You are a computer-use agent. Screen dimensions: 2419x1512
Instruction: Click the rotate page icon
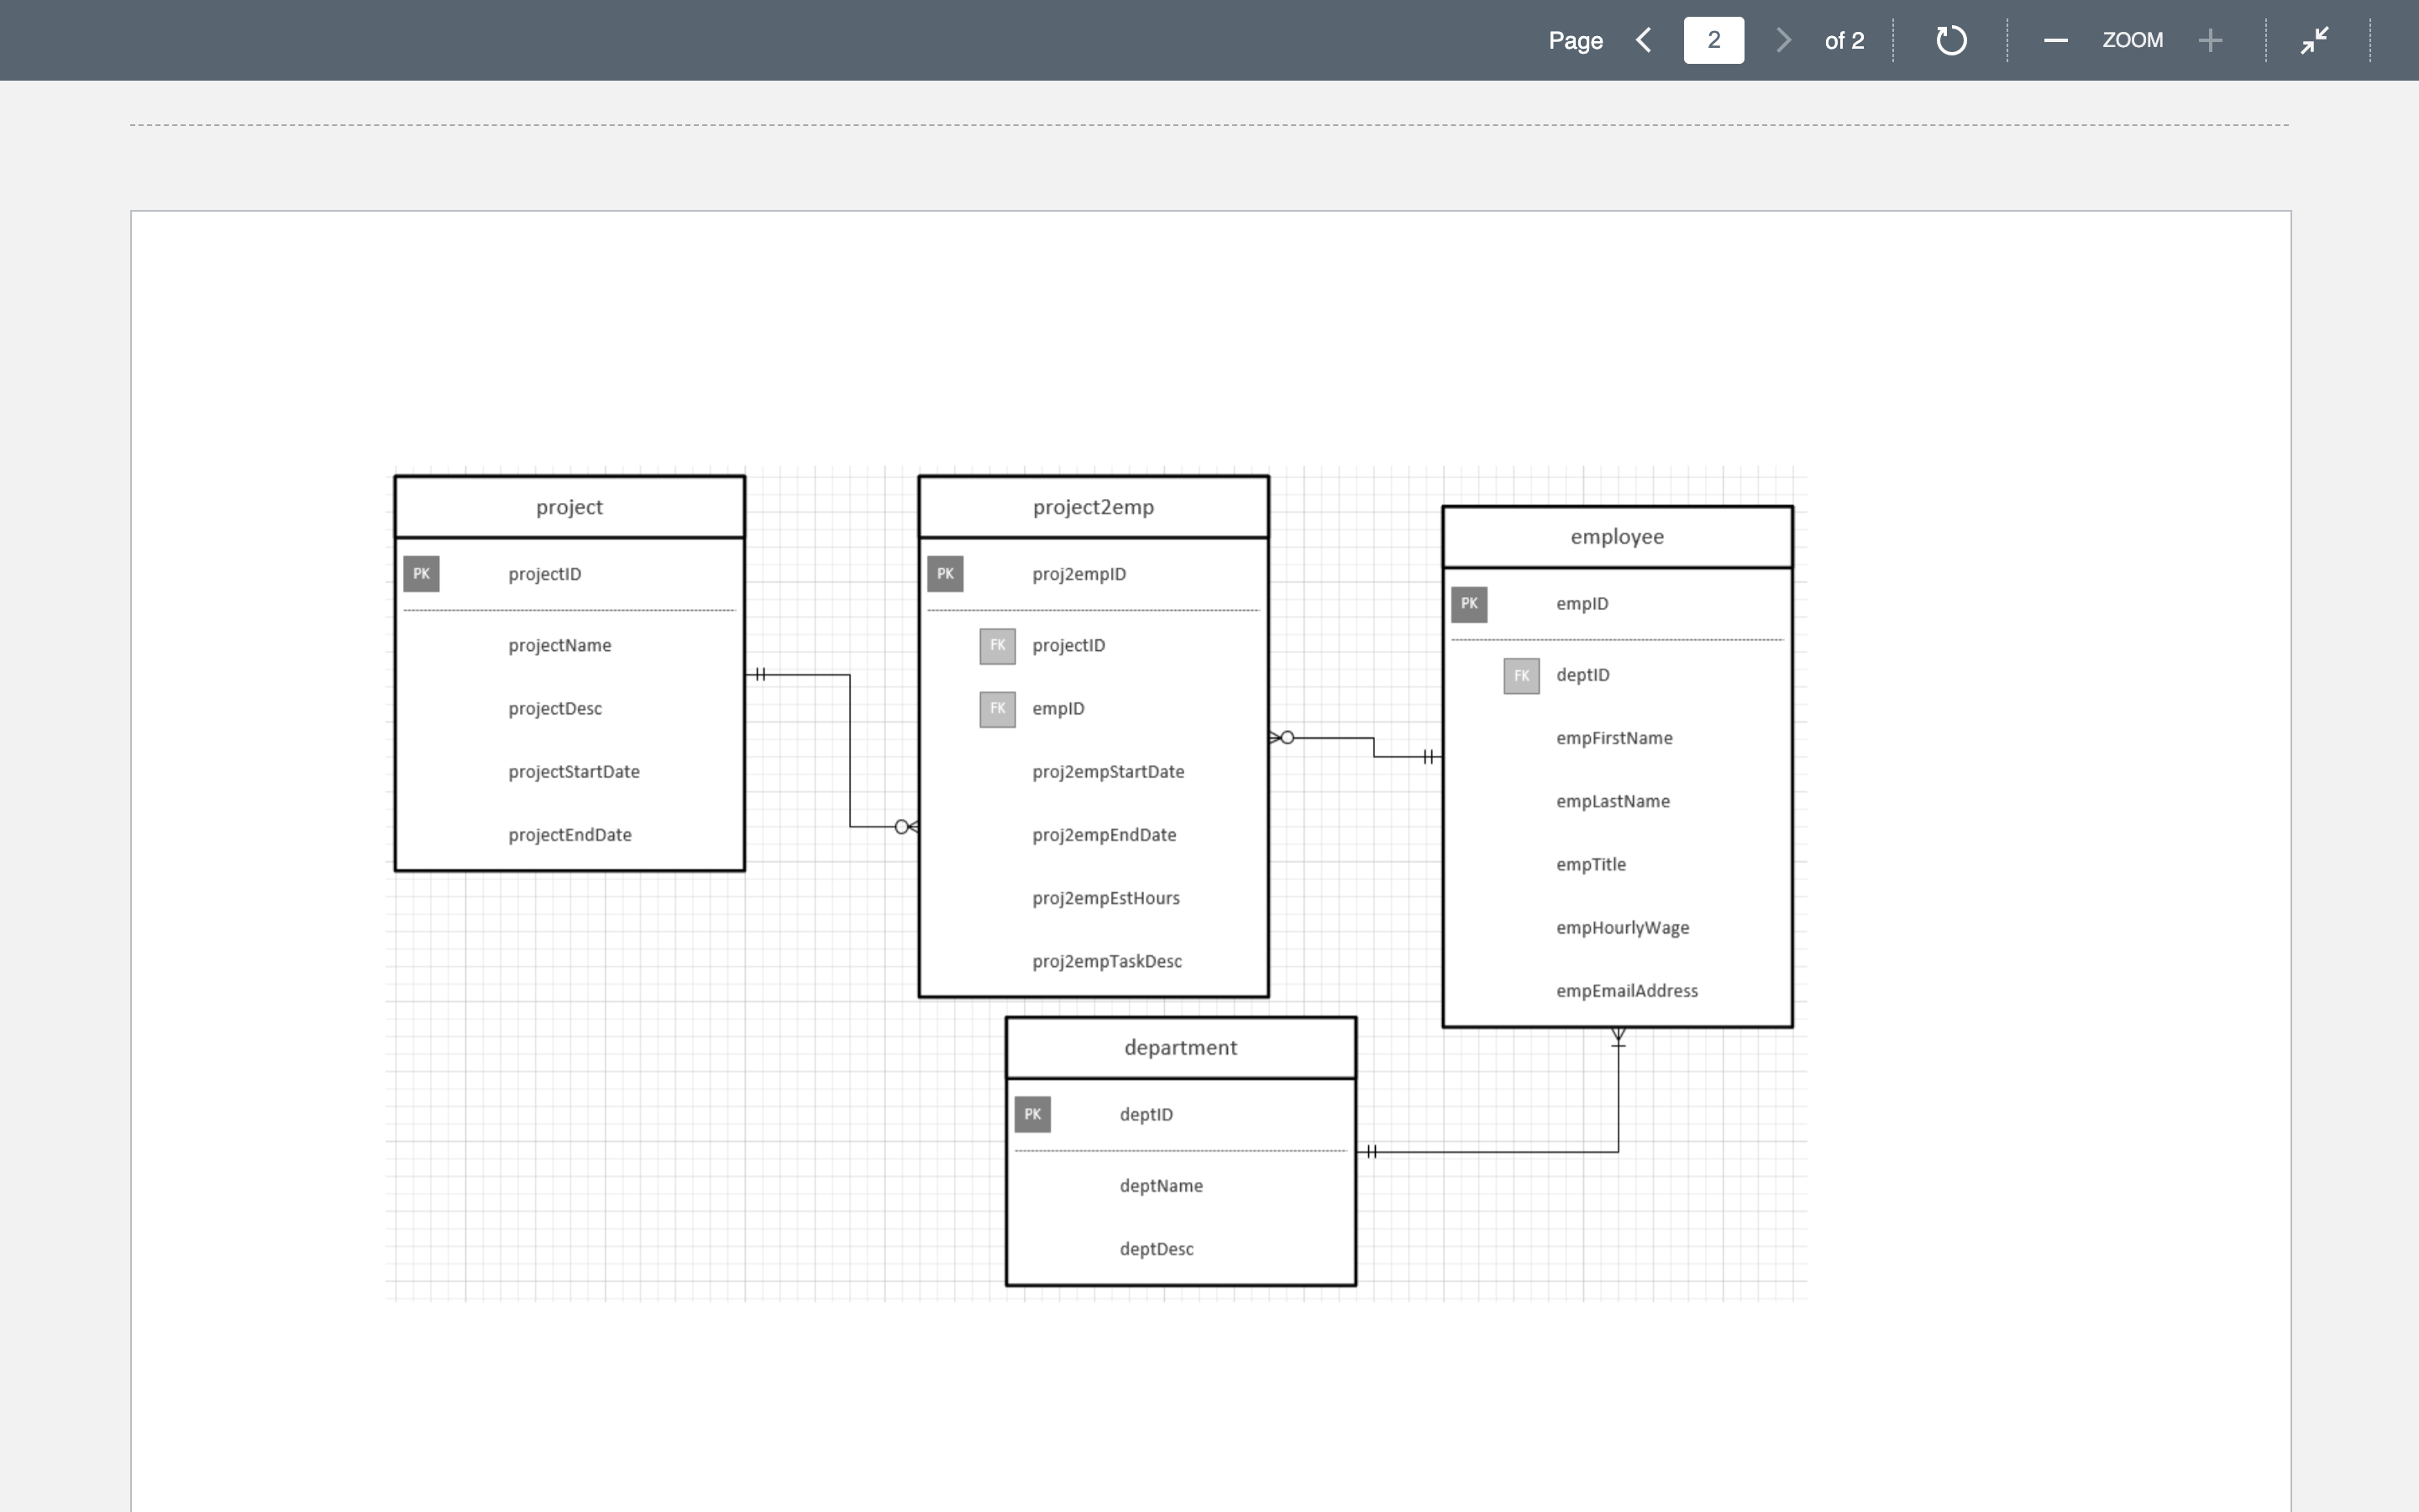[1950, 40]
